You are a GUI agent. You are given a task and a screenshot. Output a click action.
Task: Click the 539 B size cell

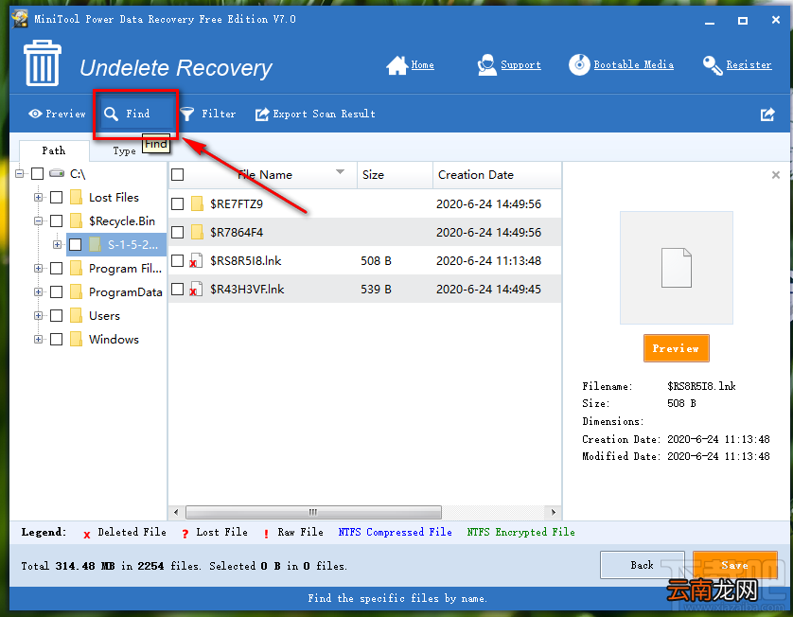[376, 289]
